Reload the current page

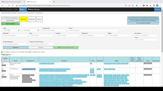pos(9,6)
